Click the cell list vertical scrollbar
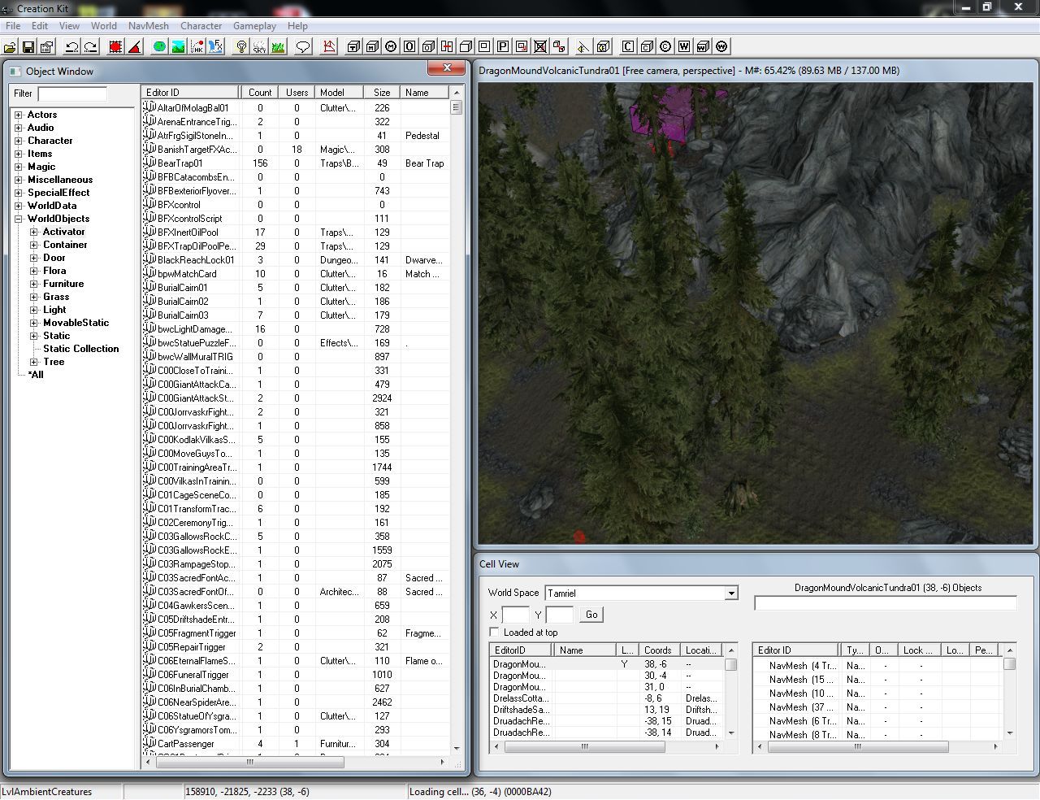Screen dimensions: 1040x800 click(x=731, y=691)
